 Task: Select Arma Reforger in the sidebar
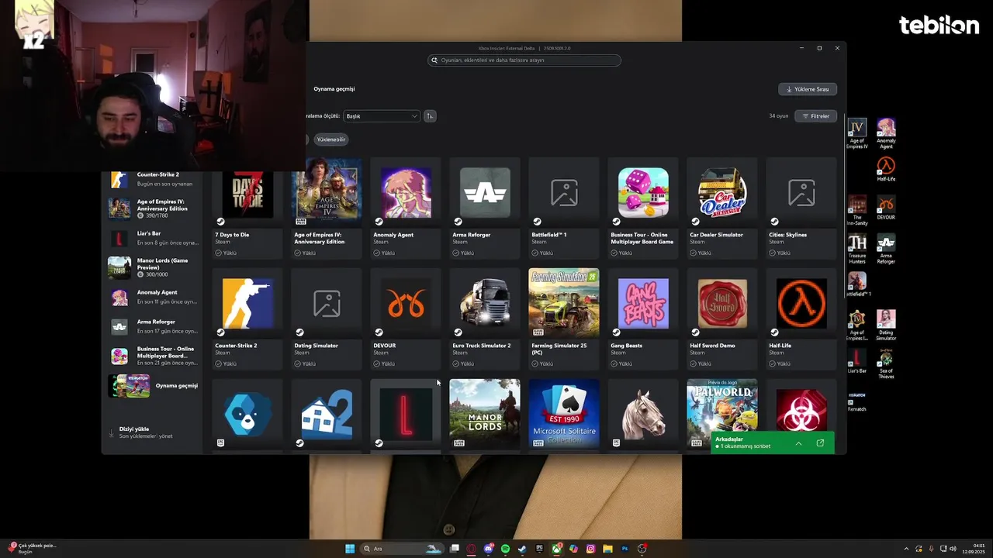tap(154, 326)
